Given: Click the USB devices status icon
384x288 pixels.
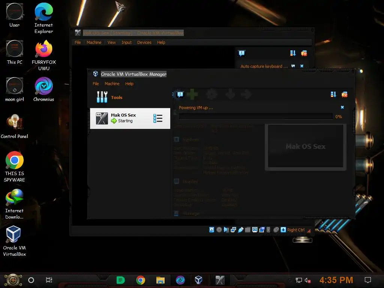Looking at the screenshot, I should [x=240, y=229].
